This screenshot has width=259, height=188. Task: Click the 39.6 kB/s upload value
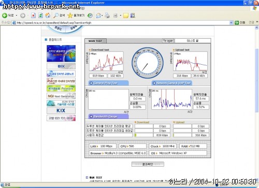(x=199, y=76)
